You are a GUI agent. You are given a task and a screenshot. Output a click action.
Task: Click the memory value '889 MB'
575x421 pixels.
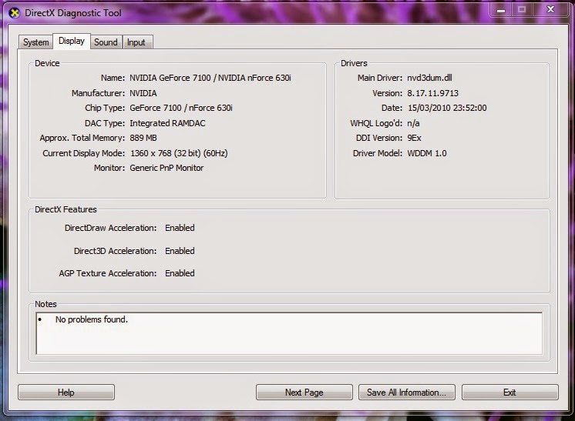[143, 138]
